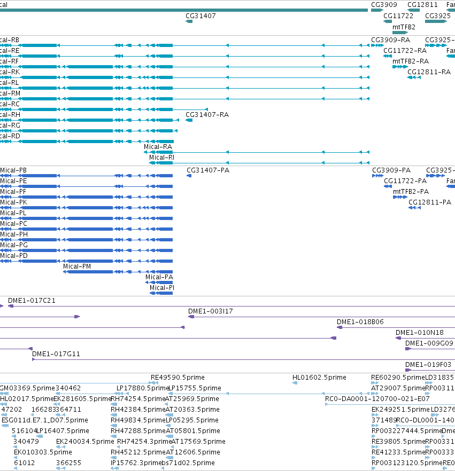Screen dimensions: 455x471
Task: Select the CG3909-RA transcript label
Action: pos(391,40)
